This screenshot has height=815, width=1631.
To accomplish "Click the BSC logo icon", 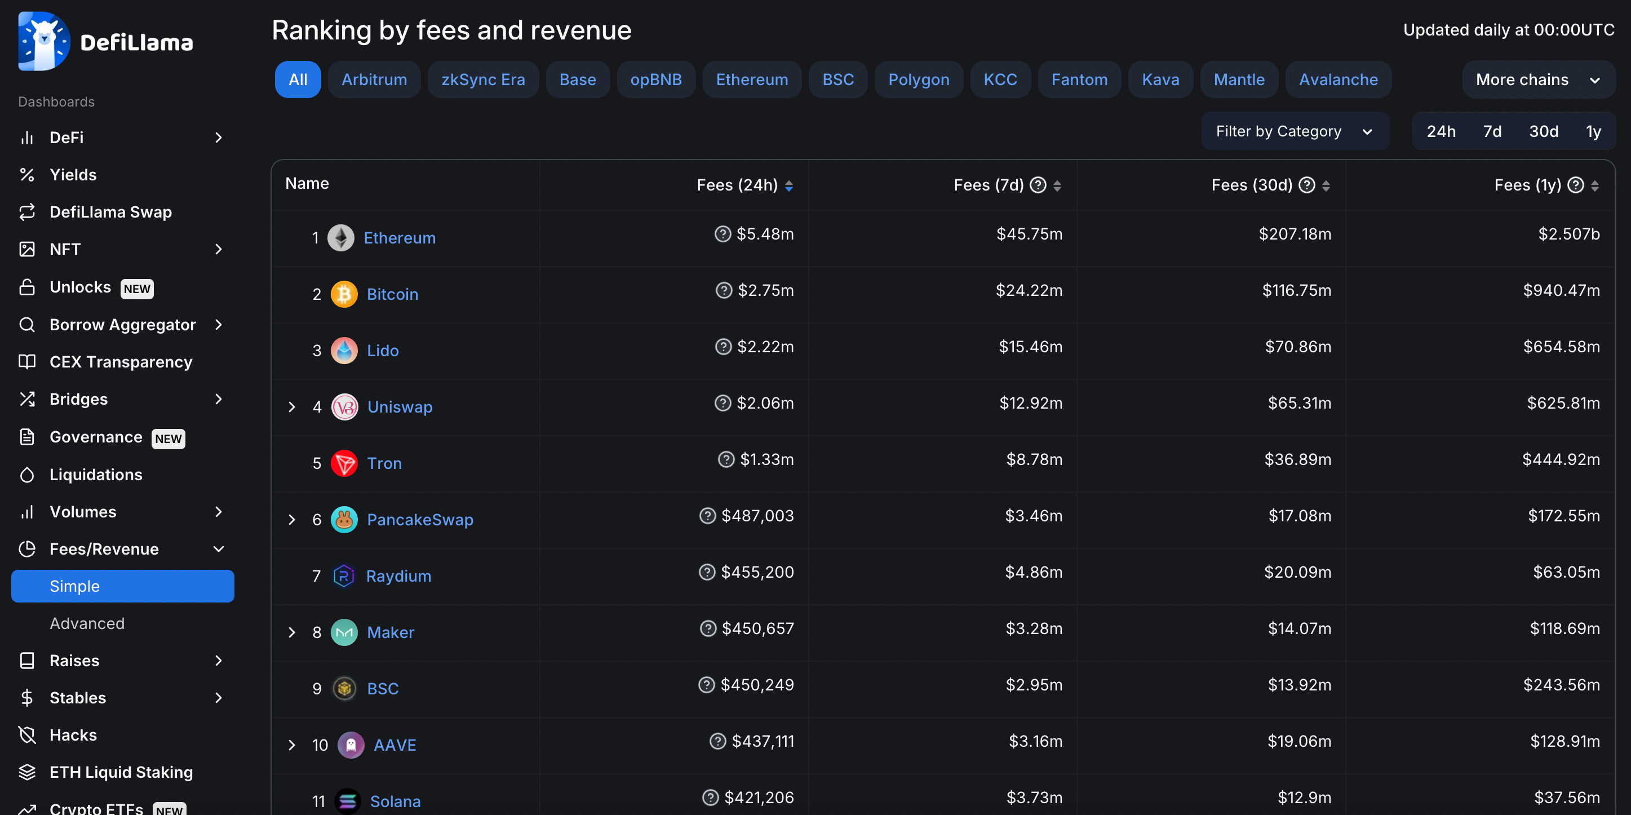I will tap(344, 689).
